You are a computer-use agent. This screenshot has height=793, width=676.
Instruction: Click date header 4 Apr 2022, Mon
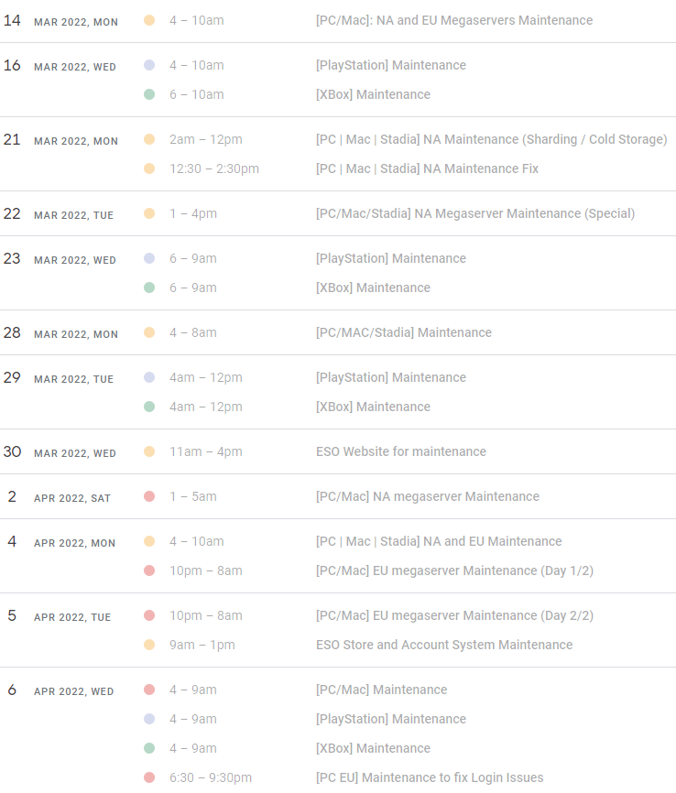pos(61,542)
